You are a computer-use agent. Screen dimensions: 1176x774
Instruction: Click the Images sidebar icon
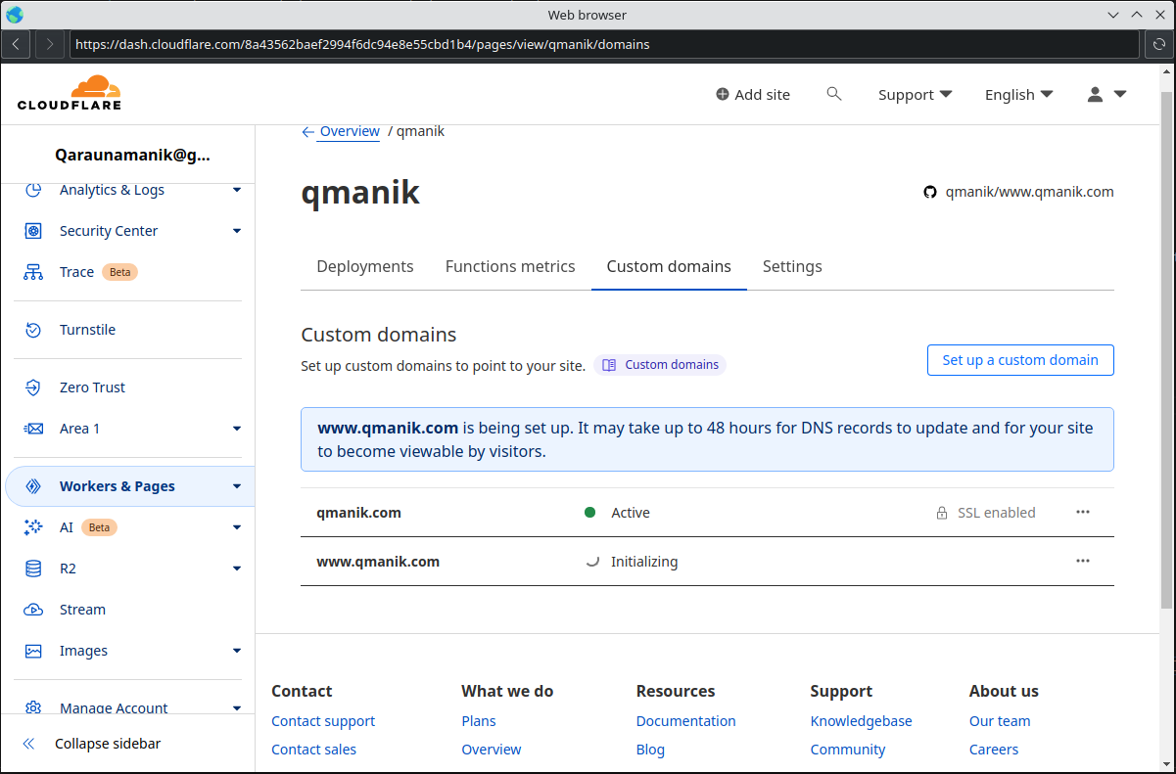(x=32, y=650)
